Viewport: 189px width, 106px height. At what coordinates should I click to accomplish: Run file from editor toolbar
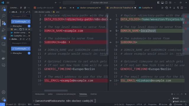(162, 8)
